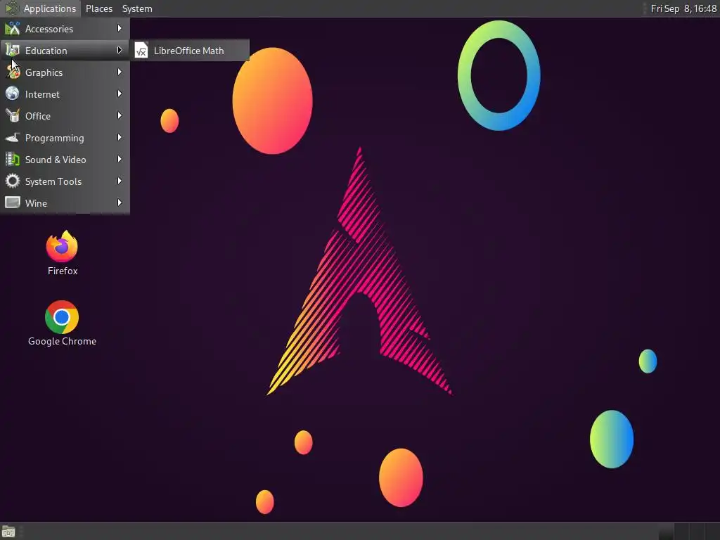Open the Places menu
The height and width of the screenshot is (540, 720).
pos(99,8)
